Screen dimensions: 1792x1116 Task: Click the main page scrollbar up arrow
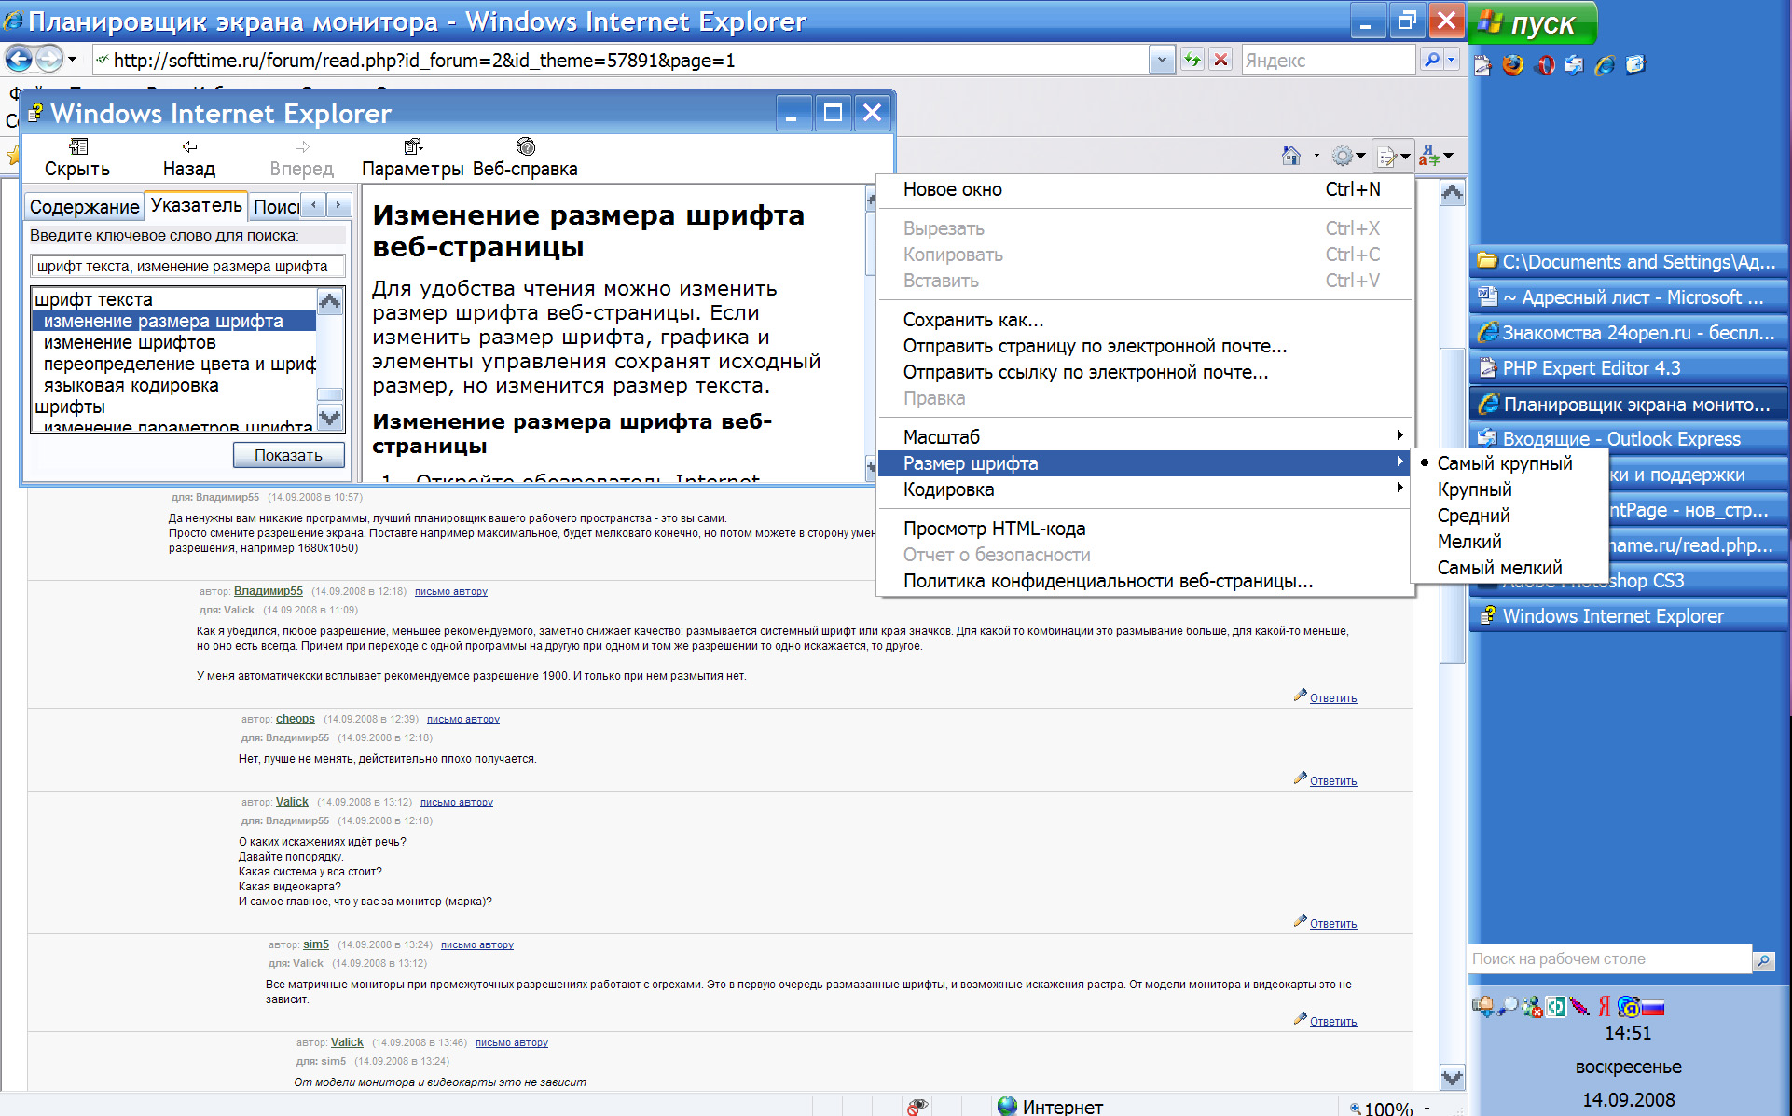(1452, 194)
